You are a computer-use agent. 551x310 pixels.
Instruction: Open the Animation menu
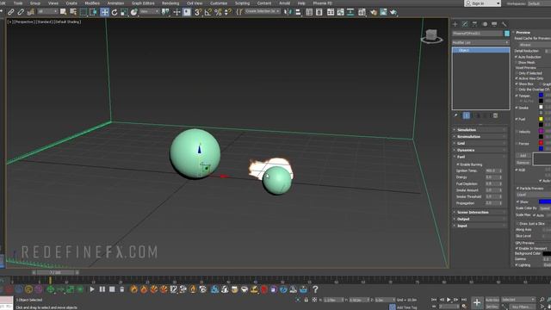coord(115,3)
